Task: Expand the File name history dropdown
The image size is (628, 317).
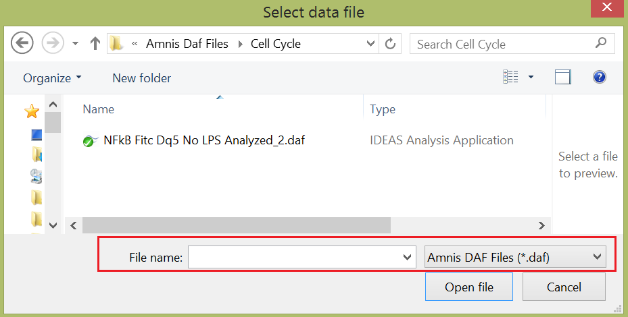Action: point(407,257)
